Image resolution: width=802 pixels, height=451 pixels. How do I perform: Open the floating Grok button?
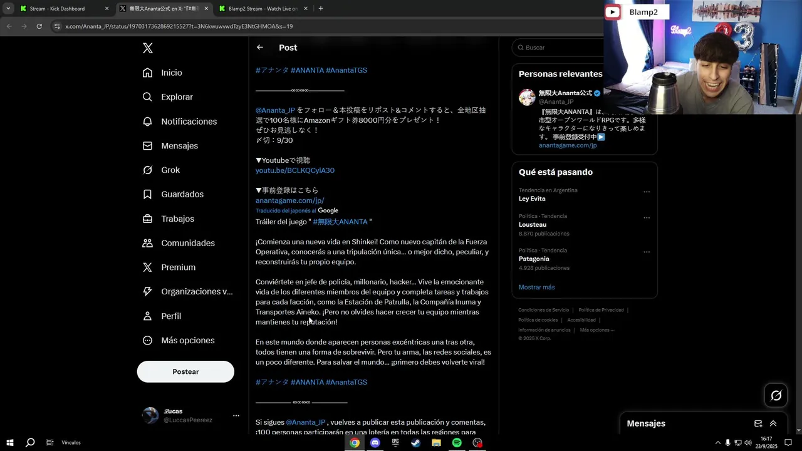coord(776,395)
